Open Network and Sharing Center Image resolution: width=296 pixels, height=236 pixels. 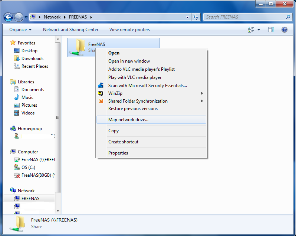[70, 30]
